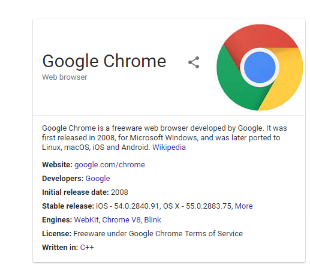Click the Developers field label
The image size is (310, 265).
tap(63, 179)
